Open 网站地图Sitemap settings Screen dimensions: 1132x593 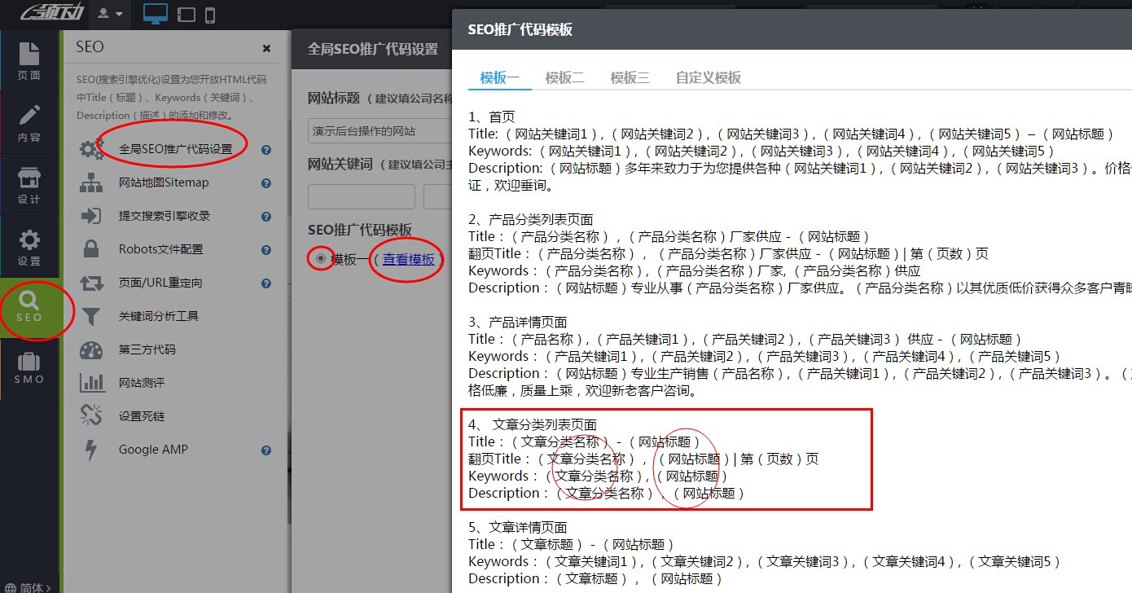pos(92,182)
